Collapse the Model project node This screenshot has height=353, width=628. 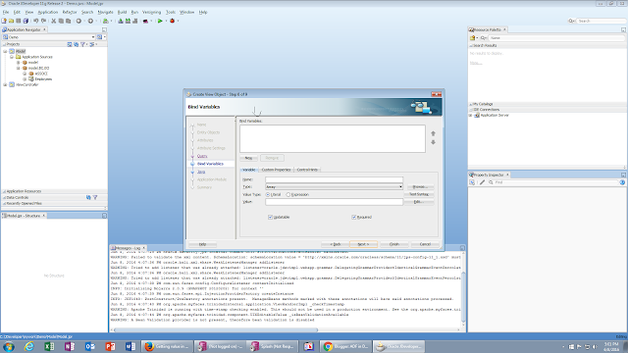pos(5,51)
